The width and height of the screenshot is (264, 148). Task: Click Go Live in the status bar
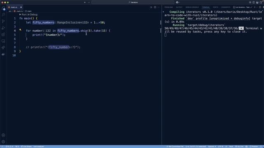(239, 146)
